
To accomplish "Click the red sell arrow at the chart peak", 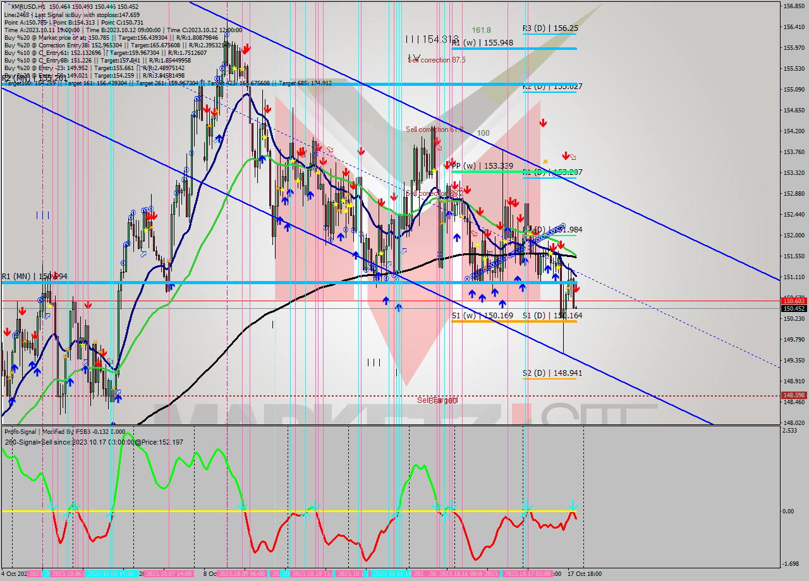I will coord(245,47).
